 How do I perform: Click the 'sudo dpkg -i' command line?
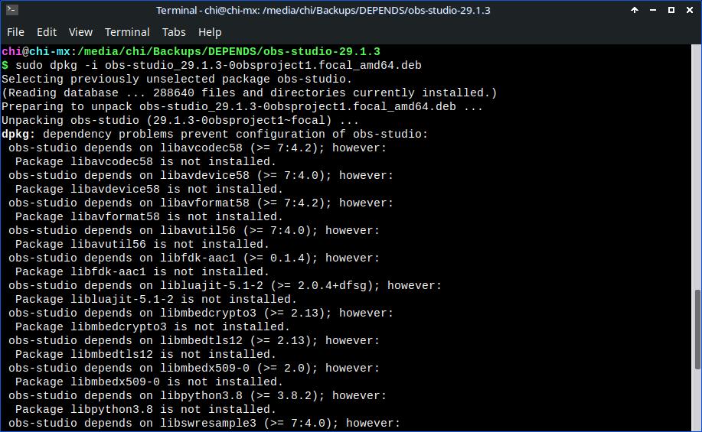[x=211, y=65]
